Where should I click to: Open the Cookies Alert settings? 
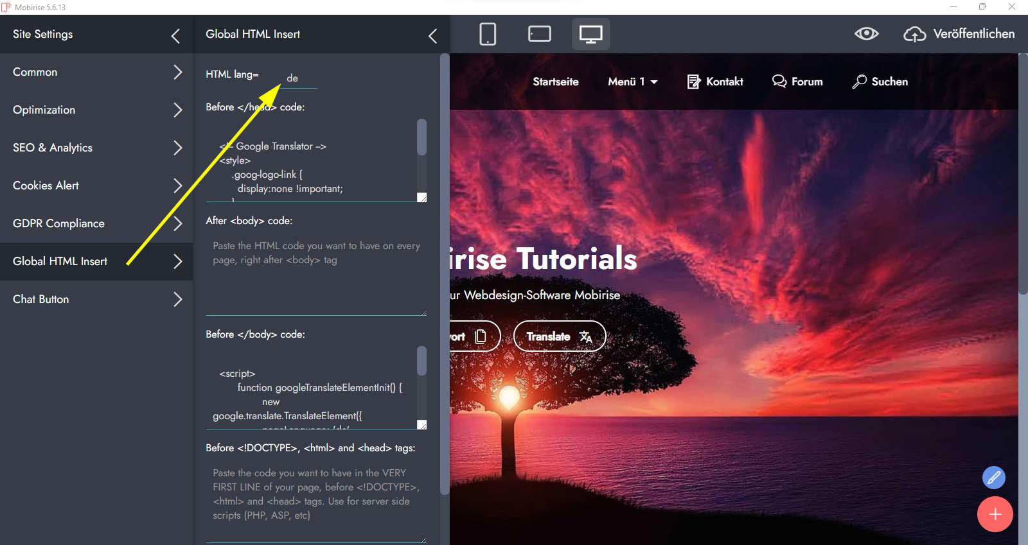click(96, 186)
